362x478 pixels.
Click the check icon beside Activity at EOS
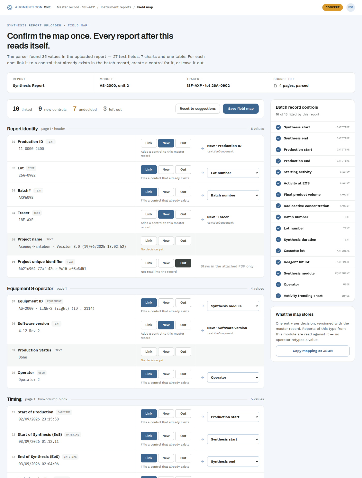pyautogui.click(x=278, y=183)
